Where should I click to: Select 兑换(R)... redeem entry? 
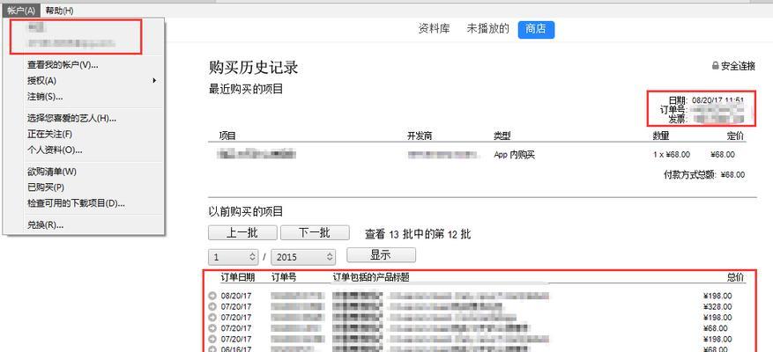[45, 225]
